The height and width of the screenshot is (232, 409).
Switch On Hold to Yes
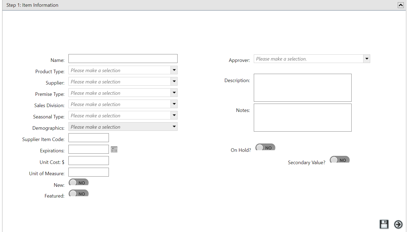[x=265, y=147]
